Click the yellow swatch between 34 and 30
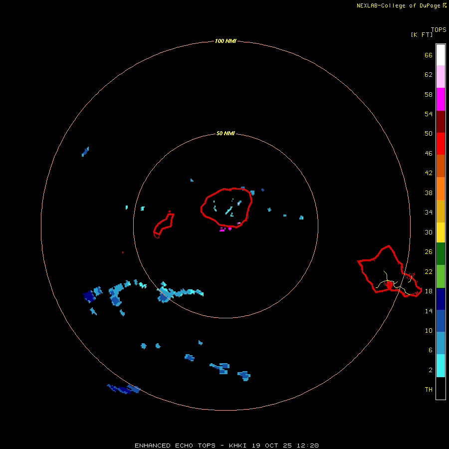449x449 pixels. (441, 232)
